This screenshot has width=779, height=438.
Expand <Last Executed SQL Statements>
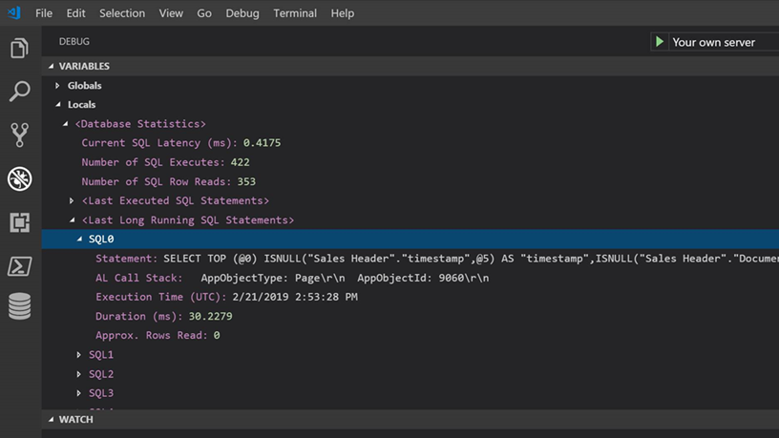(72, 200)
